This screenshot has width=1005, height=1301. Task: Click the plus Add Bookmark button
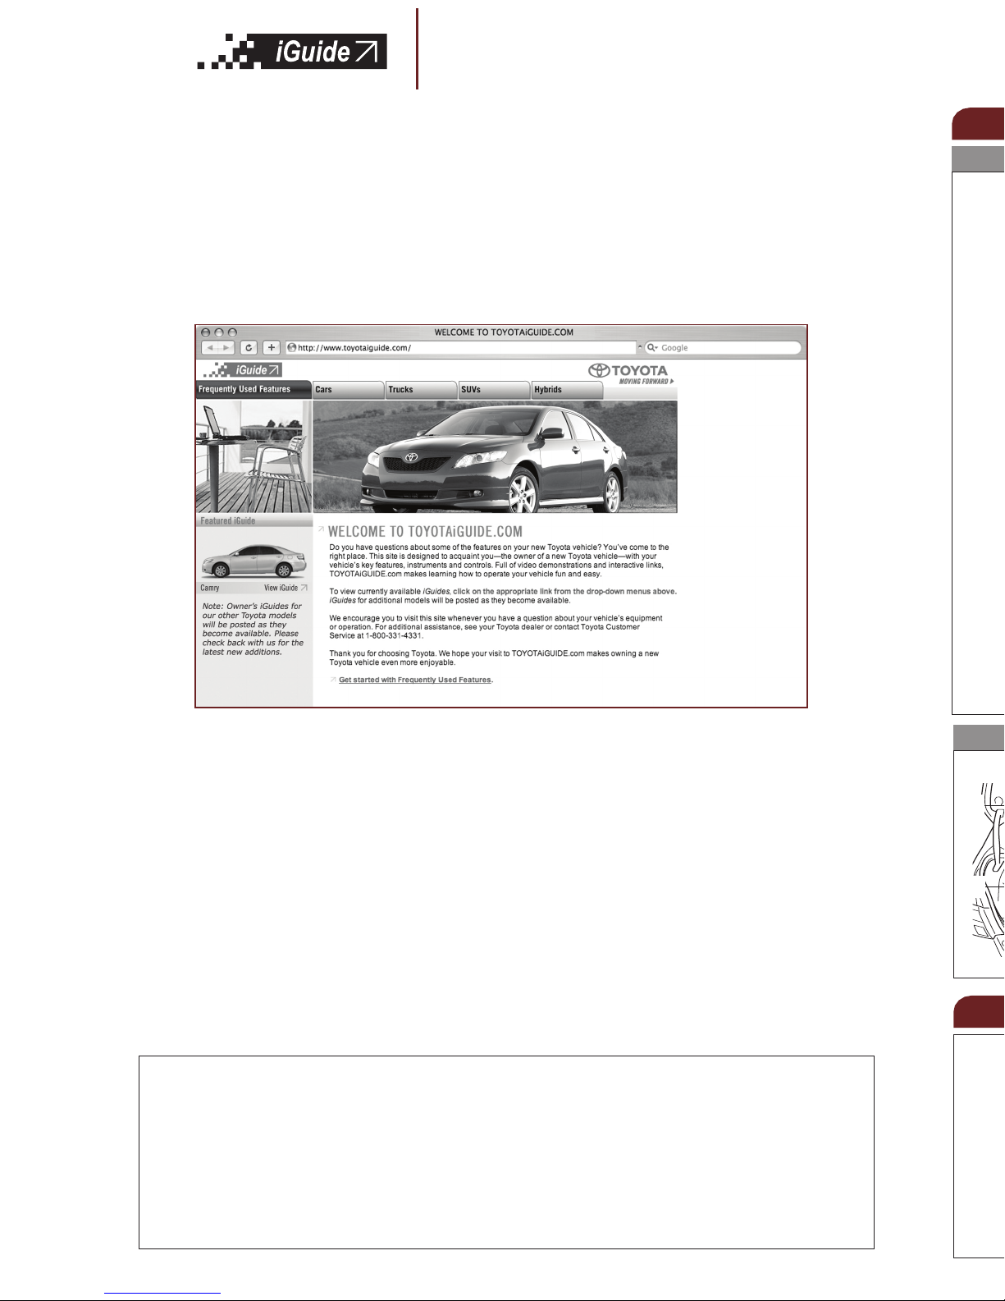pos(272,348)
